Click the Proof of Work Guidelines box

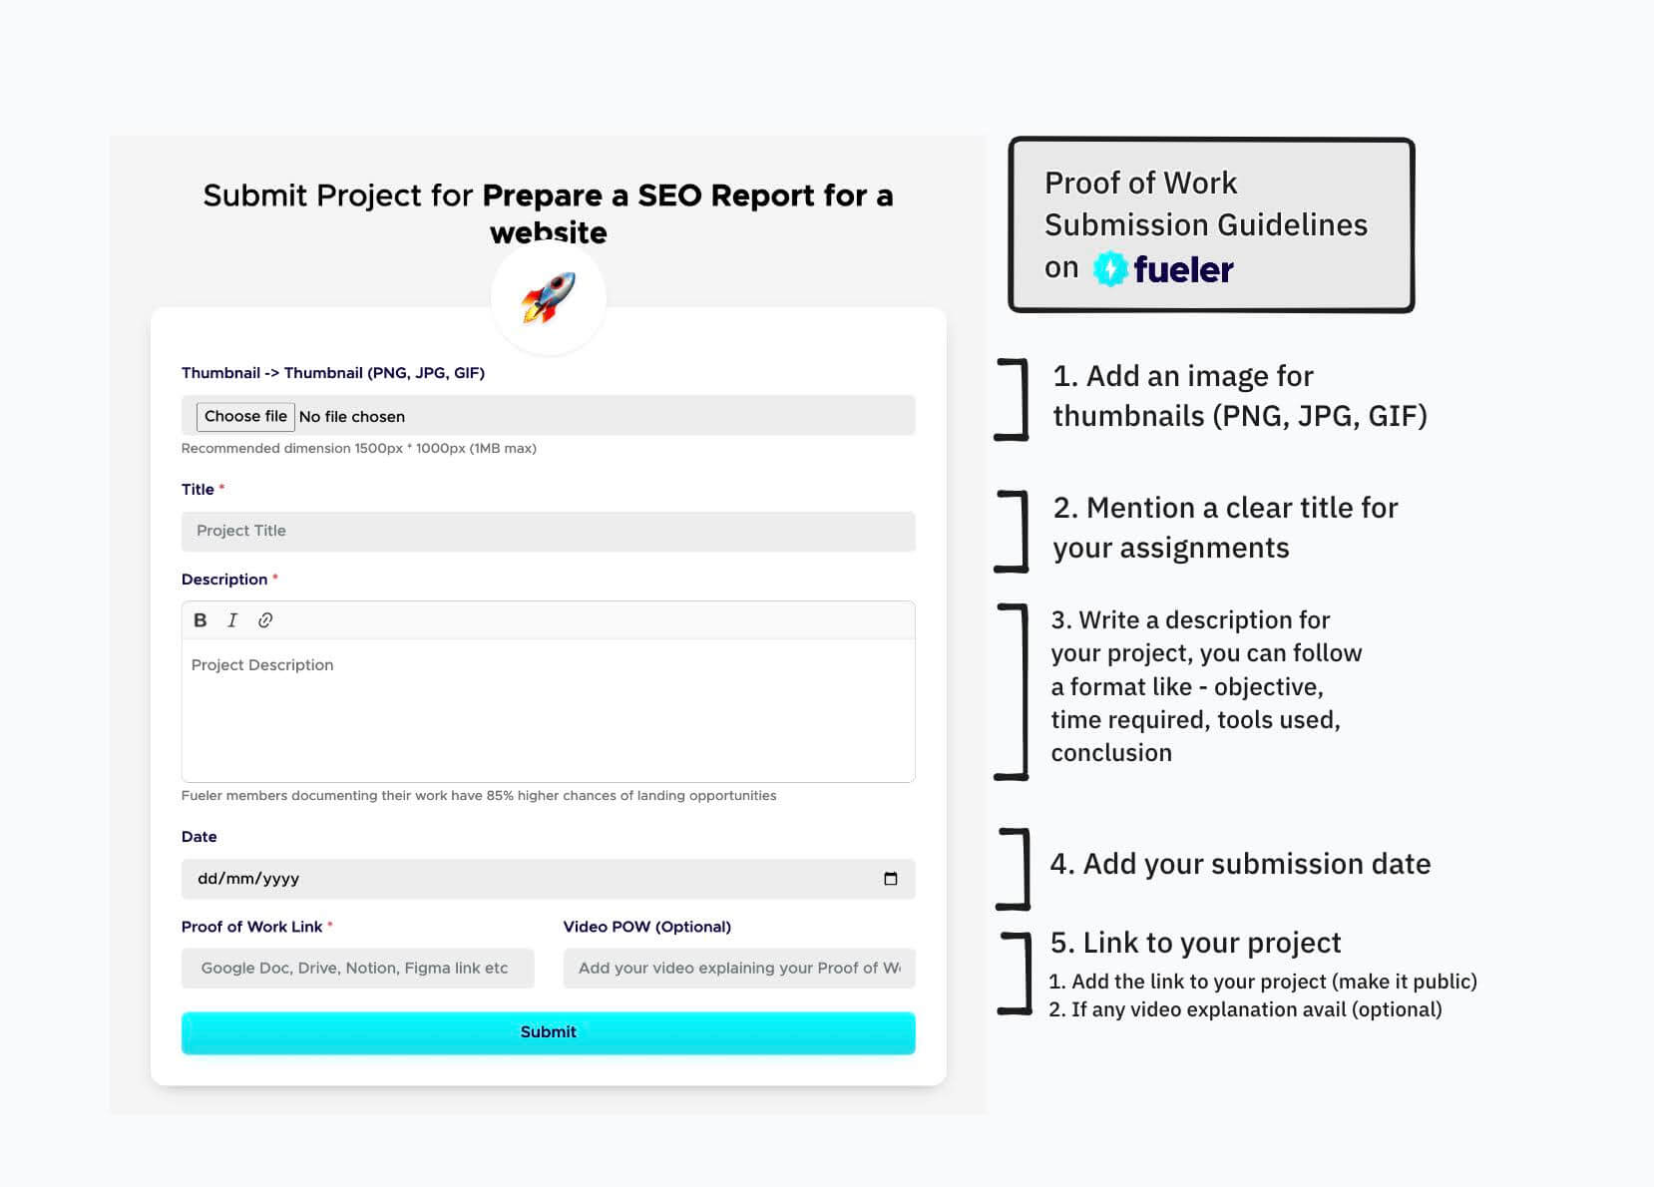pos(1211,224)
